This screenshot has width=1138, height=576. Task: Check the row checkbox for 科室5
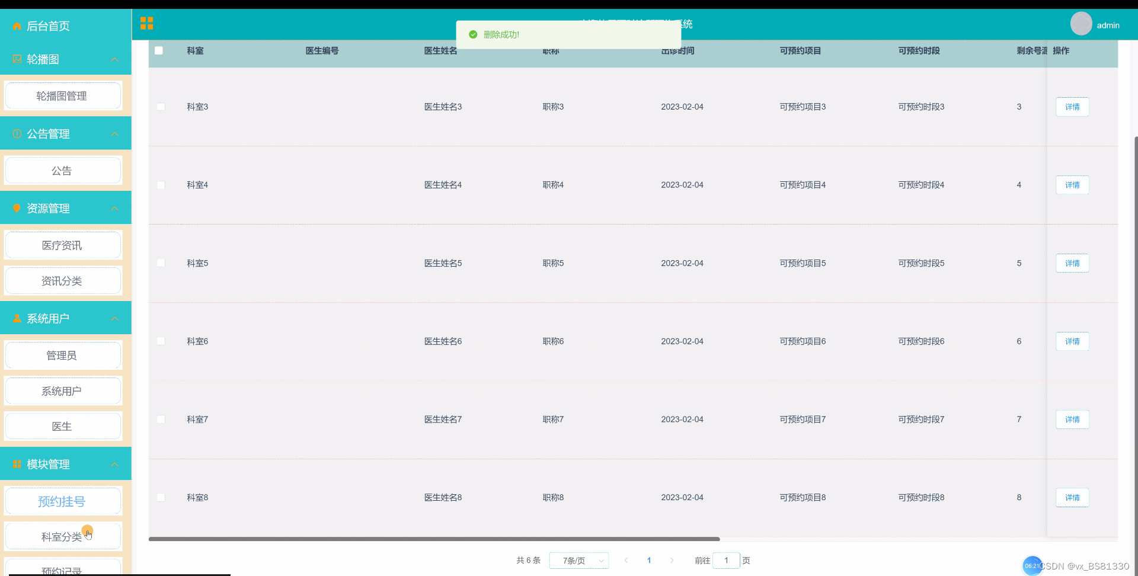click(x=161, y=263)
